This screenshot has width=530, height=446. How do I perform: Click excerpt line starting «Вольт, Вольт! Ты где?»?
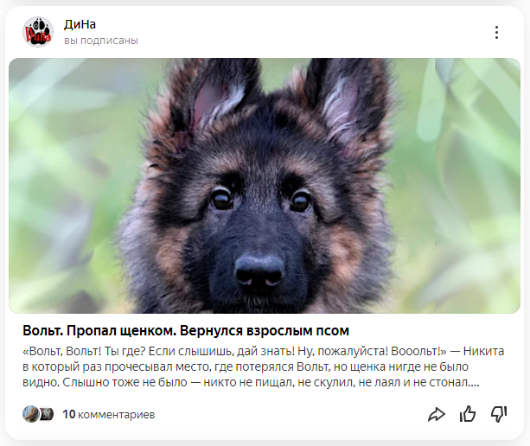[x=264, y=352]
